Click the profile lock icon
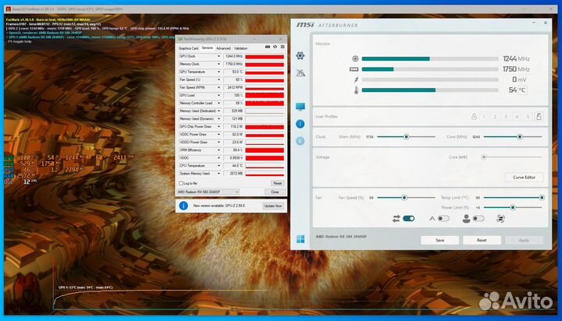 [x=539, y=117]
